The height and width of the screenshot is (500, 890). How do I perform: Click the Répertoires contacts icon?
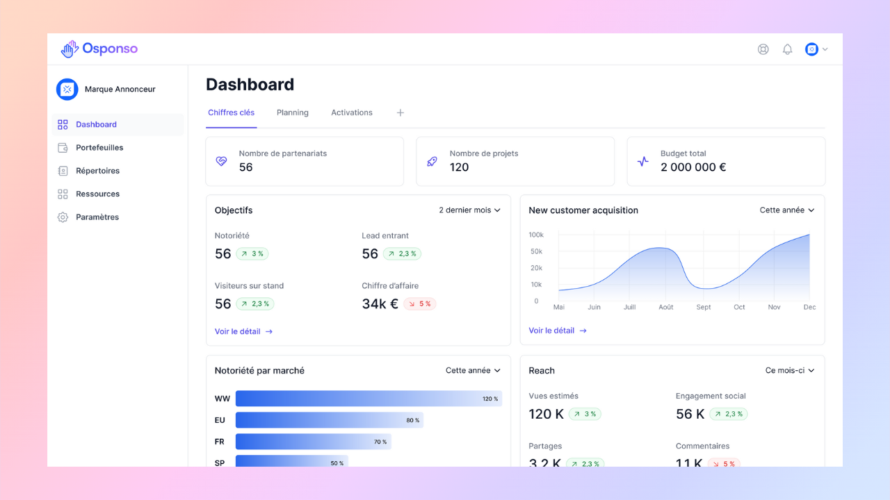pos(63,171)
